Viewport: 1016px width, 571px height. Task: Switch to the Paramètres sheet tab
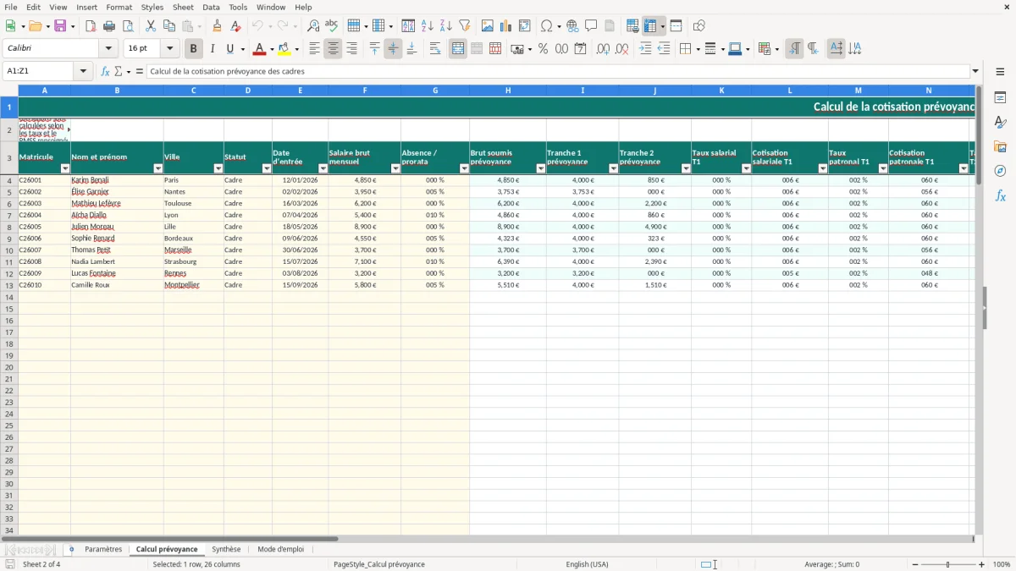point(103,549)
